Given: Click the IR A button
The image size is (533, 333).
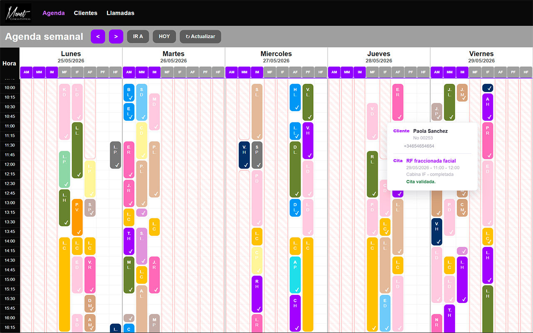Looking at the screenshot, I should (x=138, y=37).
